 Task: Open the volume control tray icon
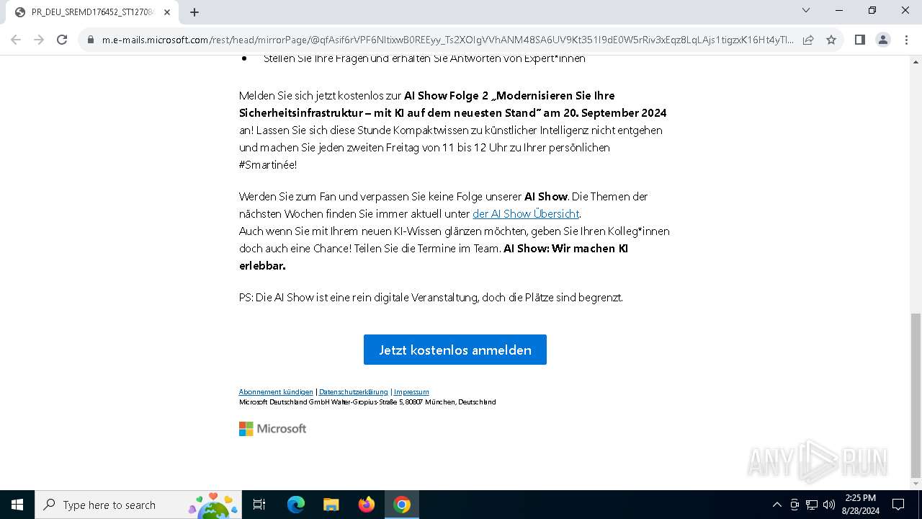829,505
